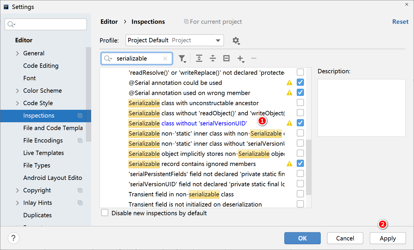Image resolution: width=414 pixels, height=250 pixels.
Task: Expand all inspection tree nodes
Action: [x=199, y=59]
